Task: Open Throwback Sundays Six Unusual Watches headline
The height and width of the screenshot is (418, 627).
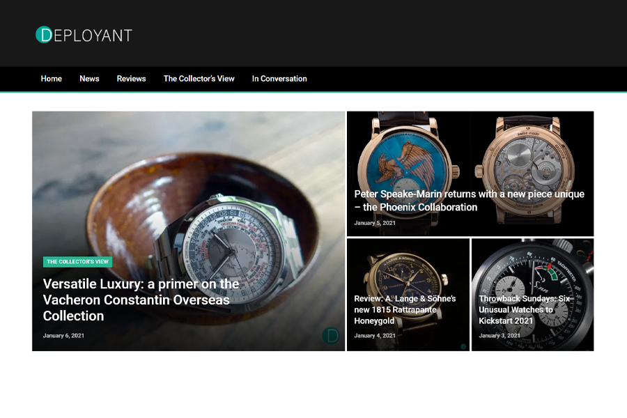Action: [524, 309]
